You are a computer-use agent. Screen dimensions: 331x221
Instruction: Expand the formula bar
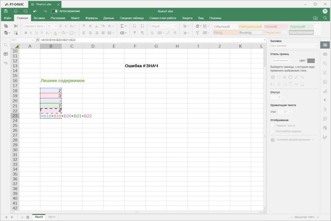tap(265, 40)
